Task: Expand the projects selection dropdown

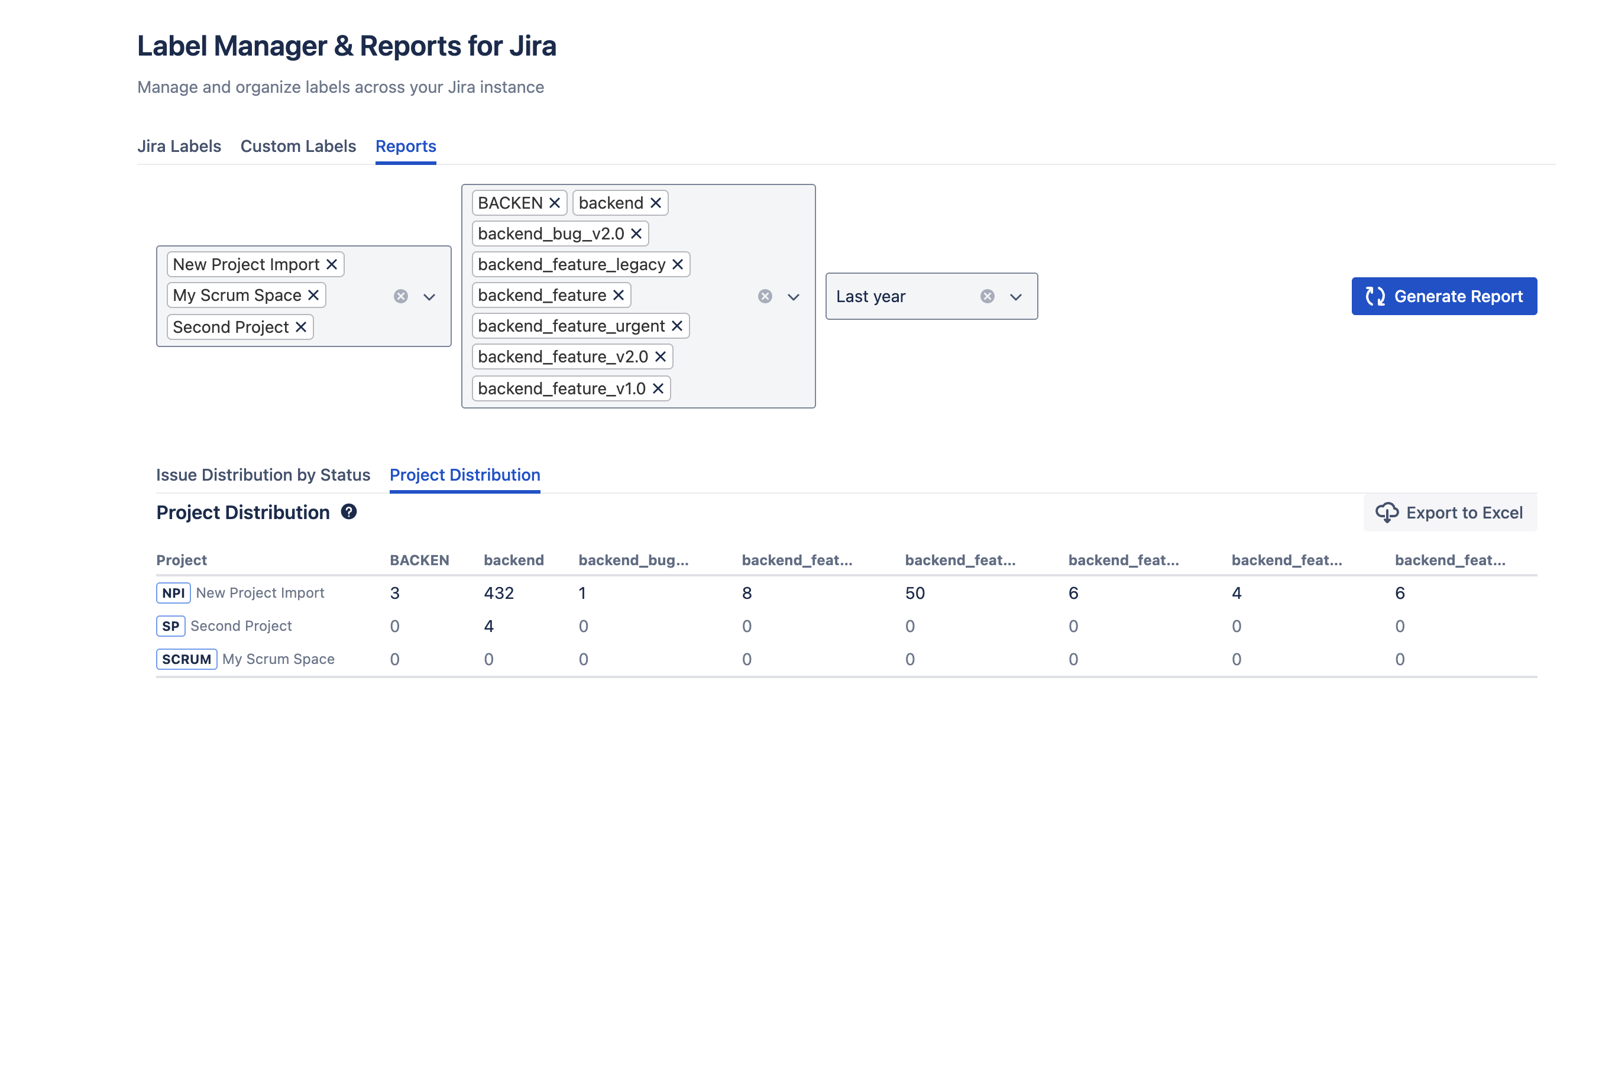Action: click(429, 297)
